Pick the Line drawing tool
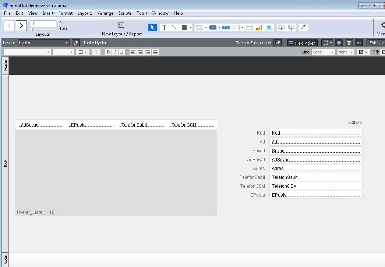The image size is (385, 267). point(174,27)
